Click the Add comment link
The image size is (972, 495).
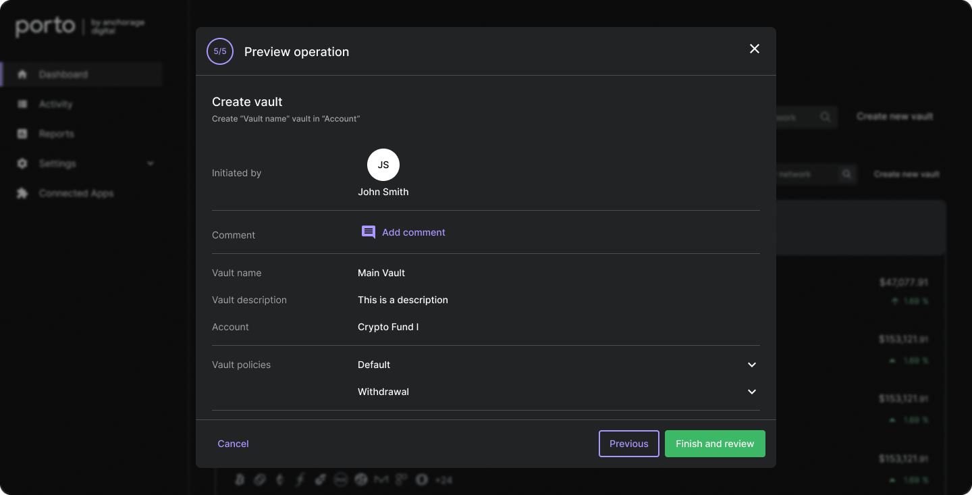[x=404, y=232]
